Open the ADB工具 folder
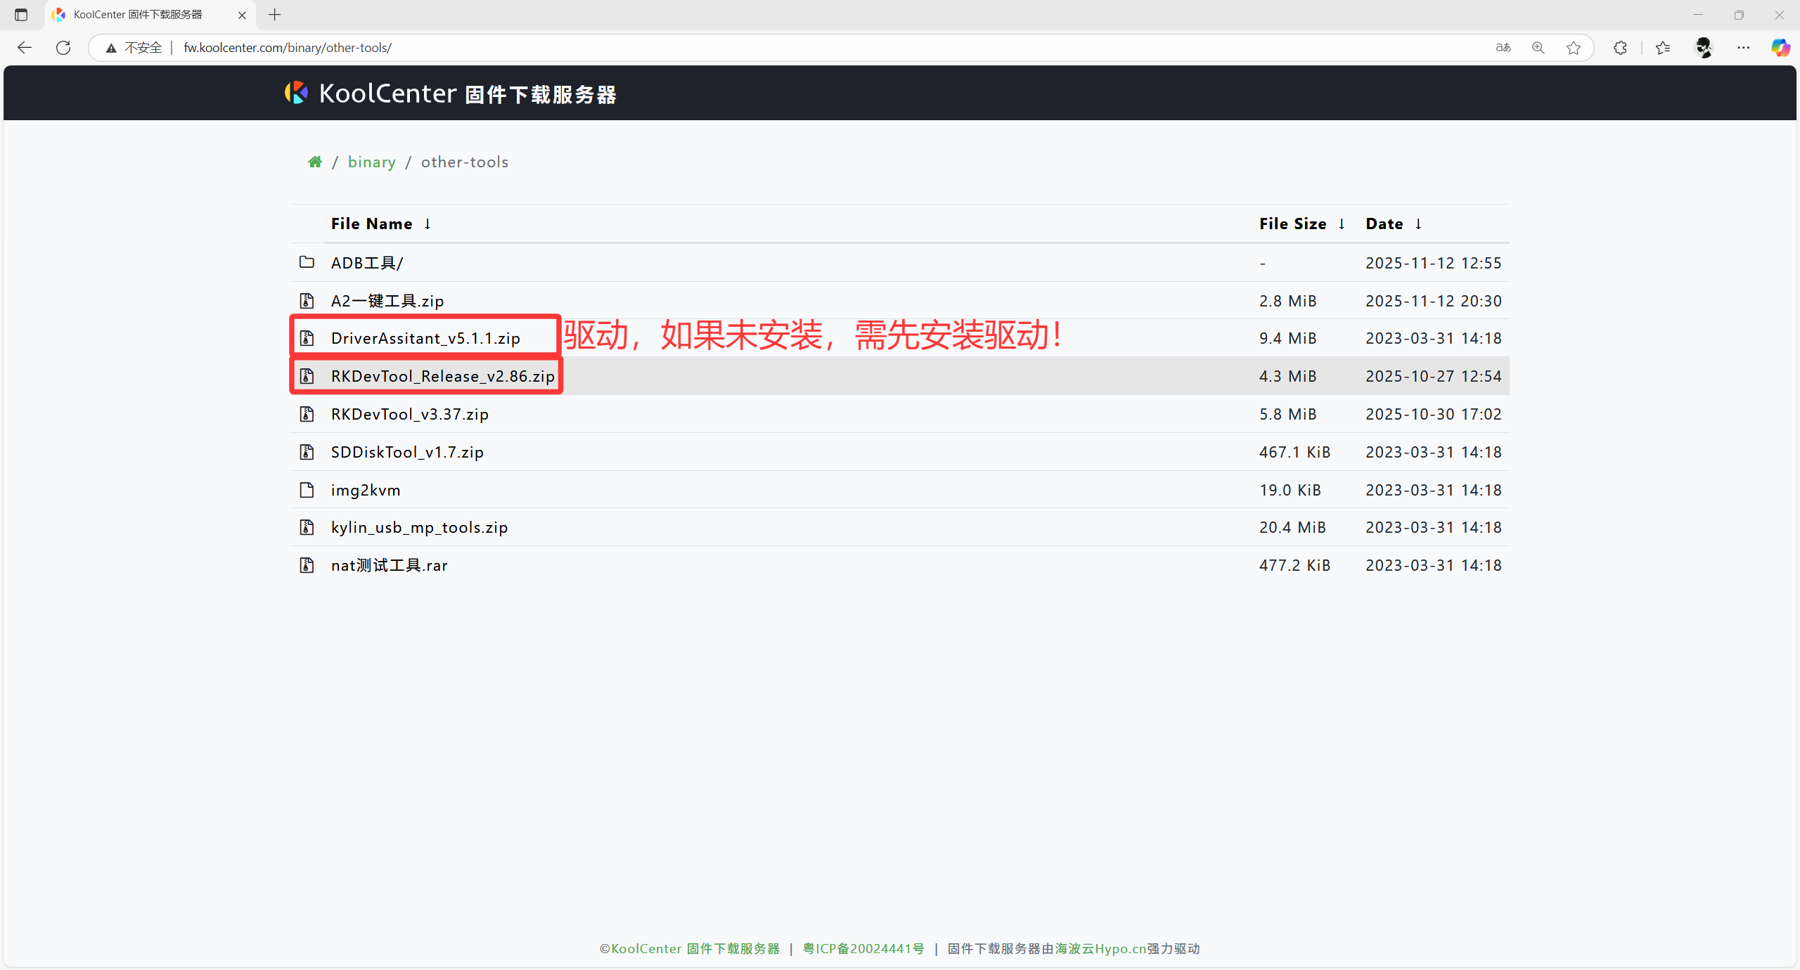Image resolution: width=1800 pixels, height=970 pixels. (x=367, y=263)
